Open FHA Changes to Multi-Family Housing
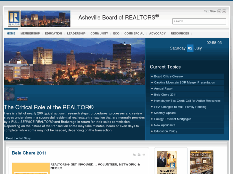 187,107
